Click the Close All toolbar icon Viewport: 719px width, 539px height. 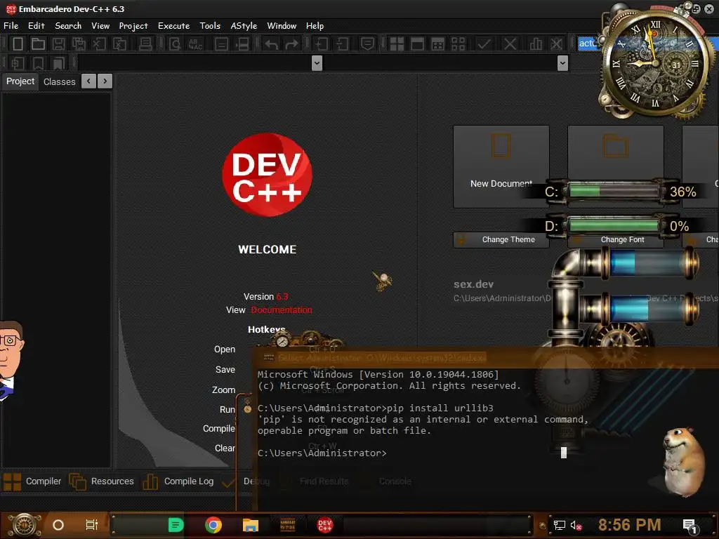pos(119,44)
